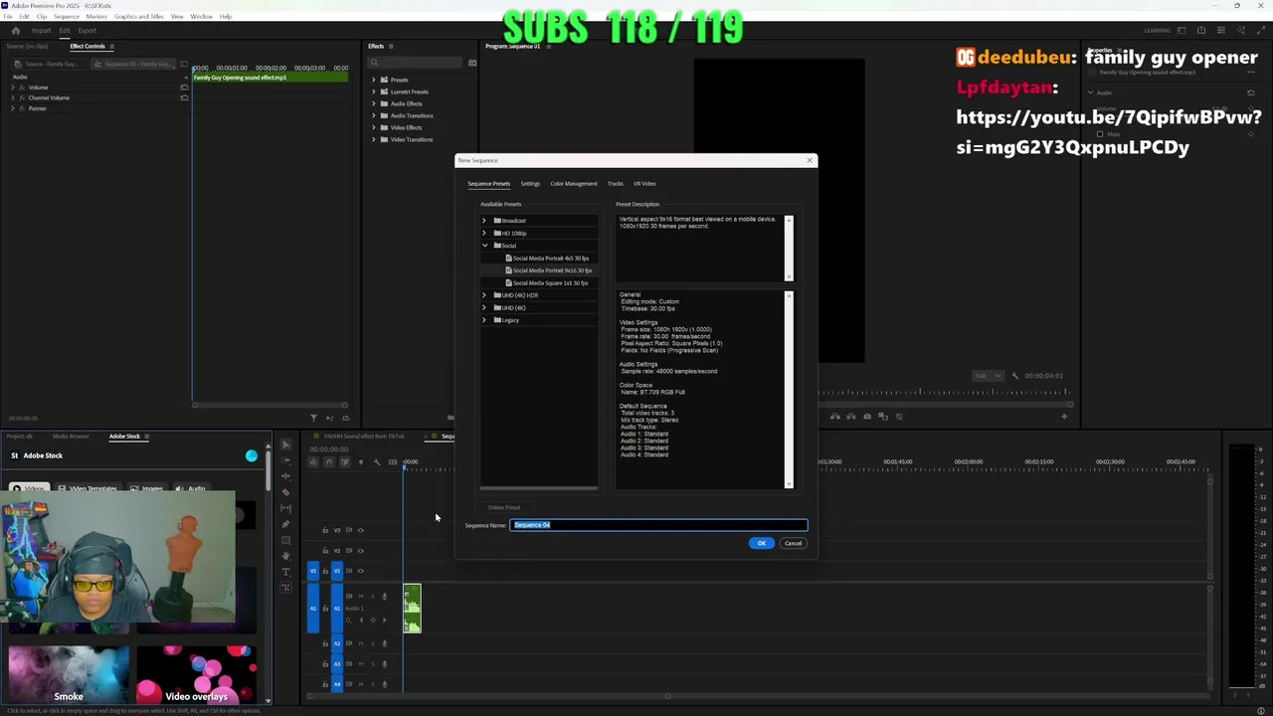
Task: Reset the Channel Volume effect
Action: pos(184,97)
